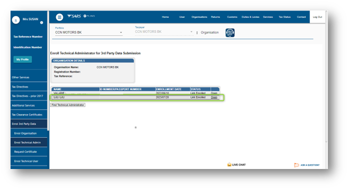Screen dimensions: 349x190
Task: Click the sidebar vertical scrollbar
Action: [x=48, y=70]
